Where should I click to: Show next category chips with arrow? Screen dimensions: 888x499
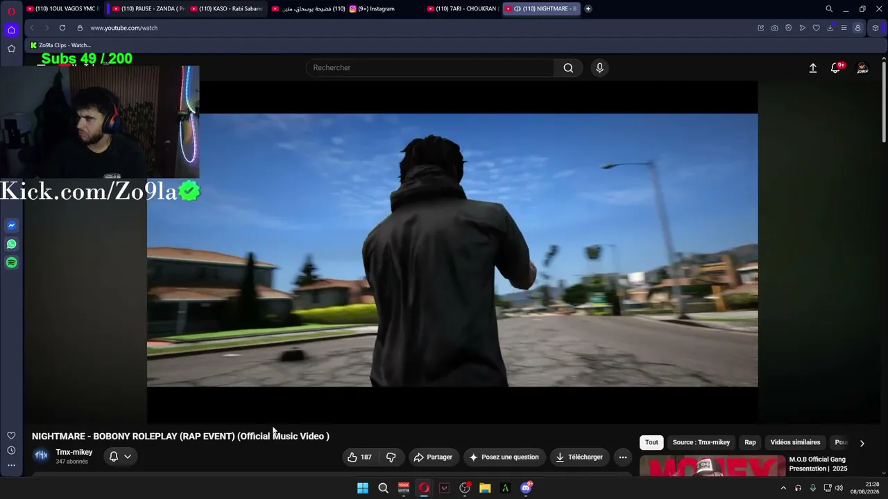(862, 443)
